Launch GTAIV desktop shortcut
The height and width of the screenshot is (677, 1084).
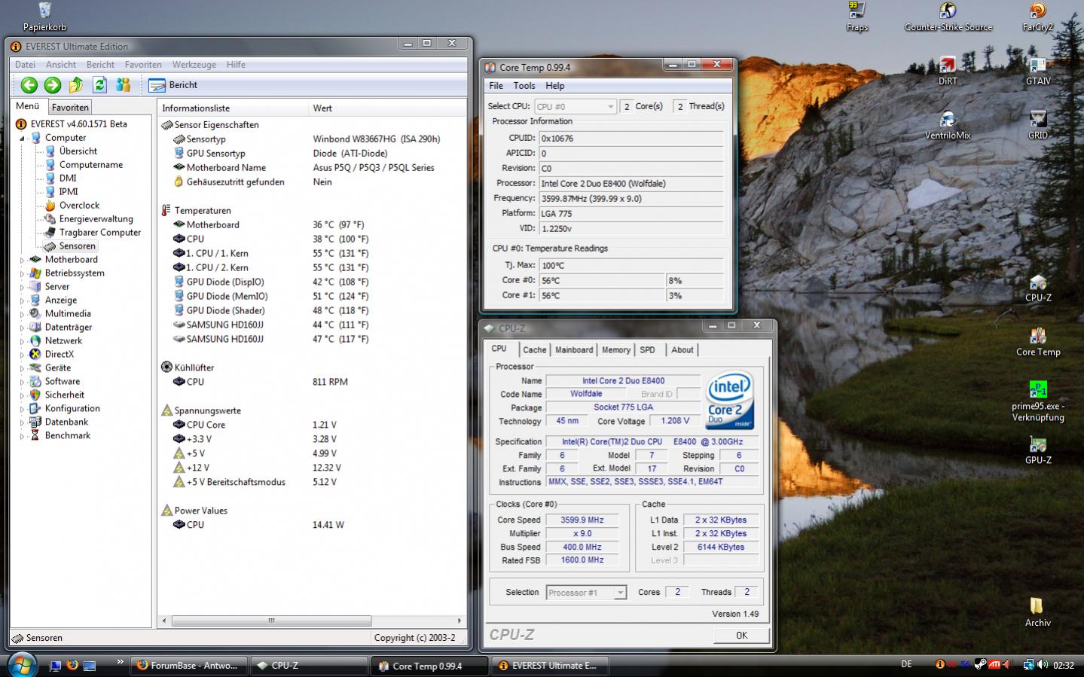[1038, 71]
